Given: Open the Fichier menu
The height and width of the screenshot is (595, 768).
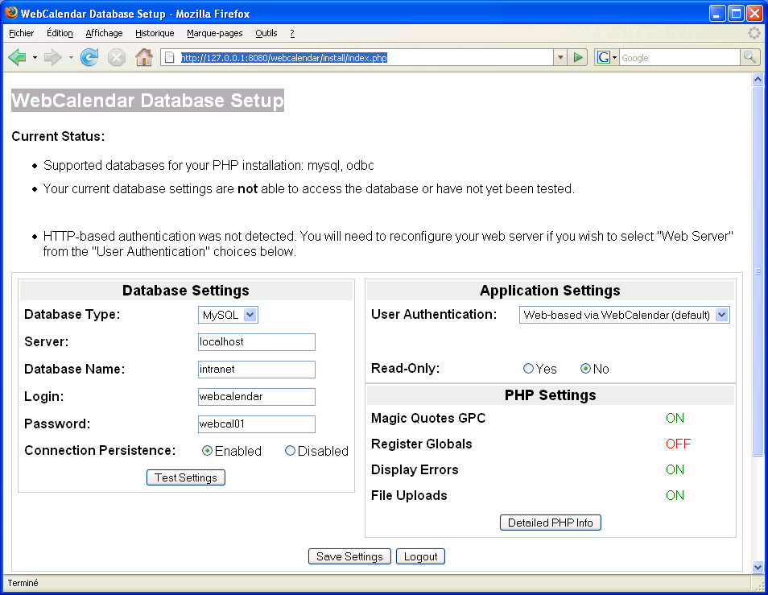Looking at the screenshot, I should (22, 33).
